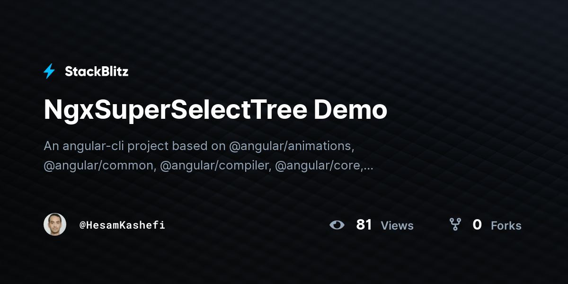Click the StackBlitz lightning bolt logo
568x284 pixels.
pos(49,71)
